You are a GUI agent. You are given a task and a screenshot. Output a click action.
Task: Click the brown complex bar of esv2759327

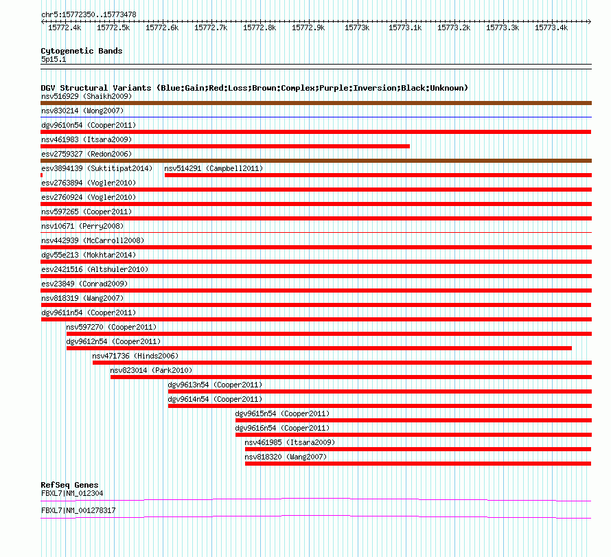point(316,161)
